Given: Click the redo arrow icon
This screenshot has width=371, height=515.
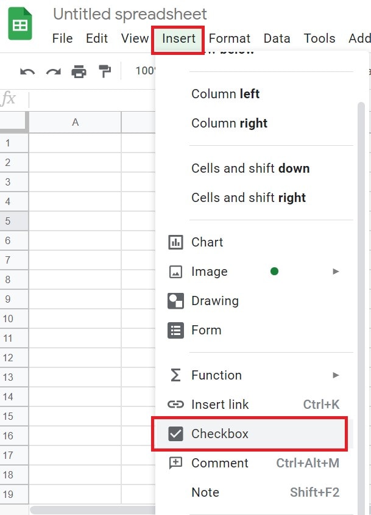Looking at the screenshot, I should [x=53, y=71].
